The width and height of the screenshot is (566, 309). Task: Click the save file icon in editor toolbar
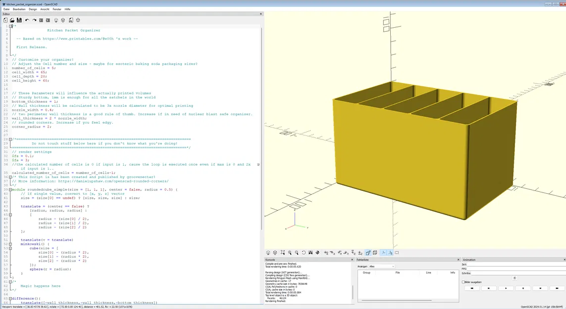(19, 20)
